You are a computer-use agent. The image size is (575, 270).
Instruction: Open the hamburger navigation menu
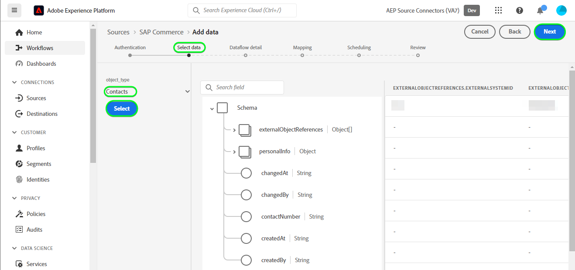tap(14, 10)
